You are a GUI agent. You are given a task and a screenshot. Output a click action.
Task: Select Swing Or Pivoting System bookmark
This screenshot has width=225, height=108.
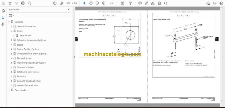[x=29, y=81]
